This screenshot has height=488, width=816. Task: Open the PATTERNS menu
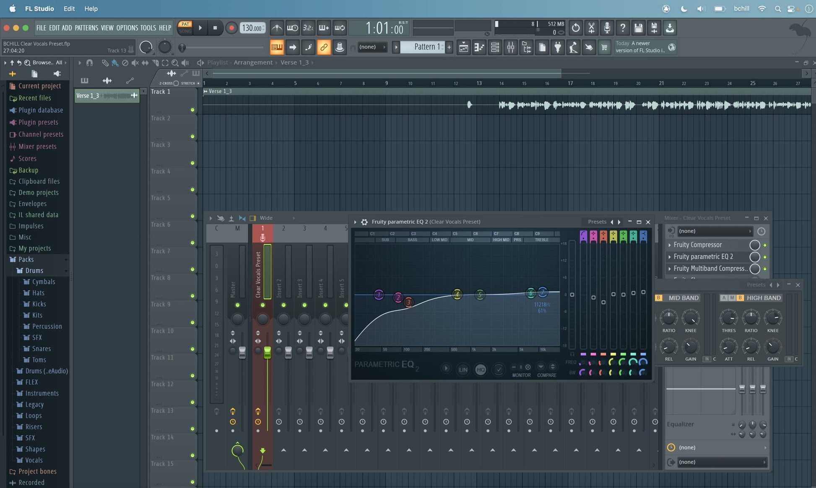point(86,28)
